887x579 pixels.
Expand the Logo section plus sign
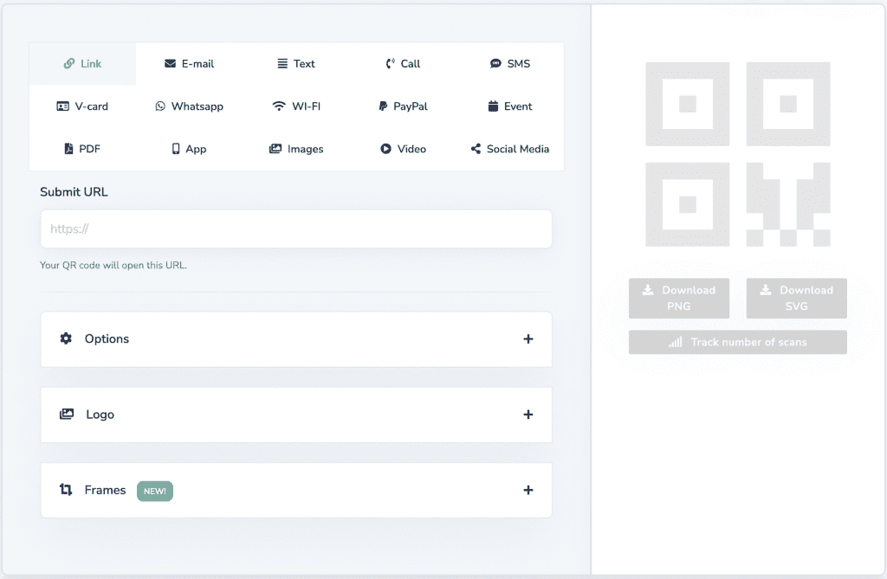528,415
